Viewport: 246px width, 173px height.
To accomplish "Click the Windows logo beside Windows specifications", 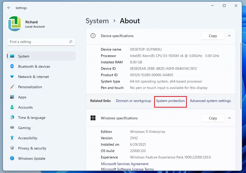I will pyautogui.click(x=93, y=118).
